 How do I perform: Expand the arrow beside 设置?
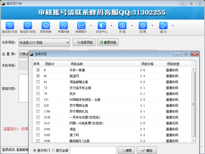[x=152, y=25]
